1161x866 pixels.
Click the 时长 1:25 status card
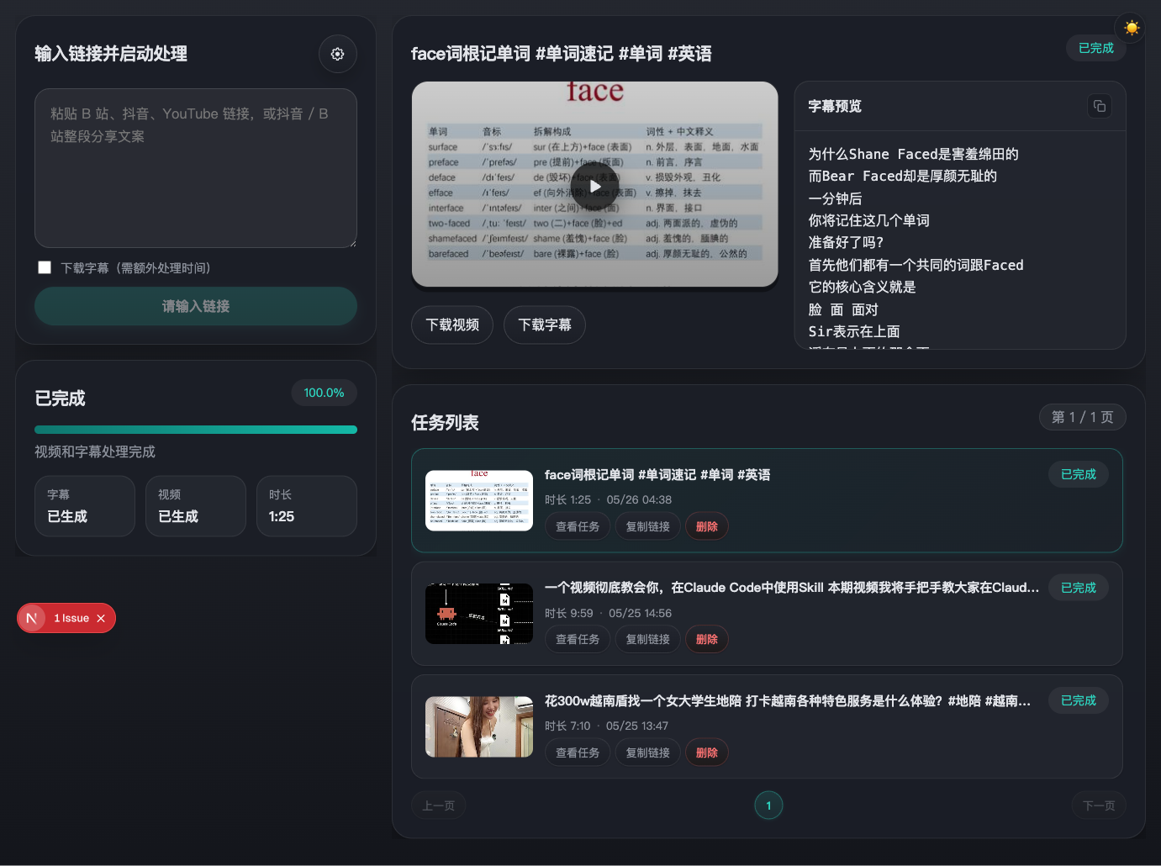307,506
